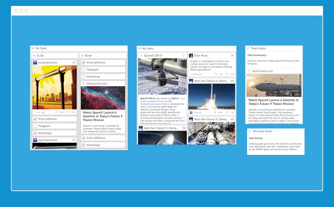
Task: Check the Marketing checkbox
Action: pyautogui.click(x=84, y=77)
